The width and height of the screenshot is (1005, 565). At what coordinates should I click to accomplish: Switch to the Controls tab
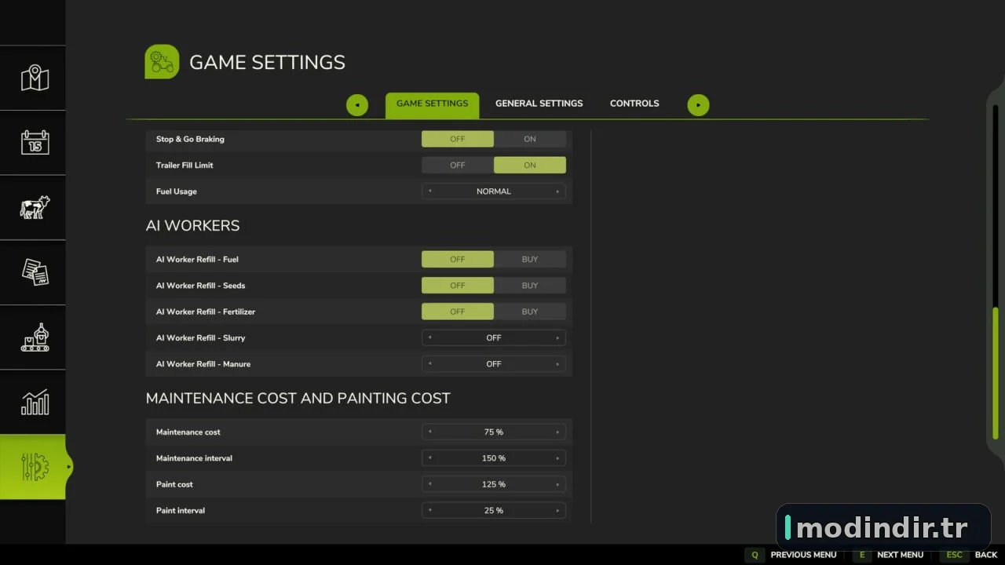[x=634, y=104]
